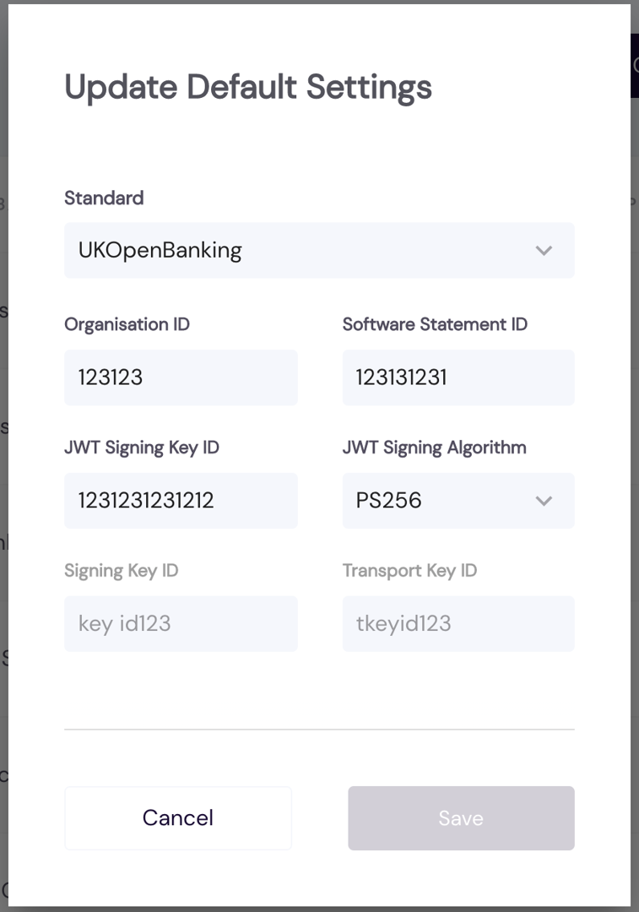Expand the JWT Signing Algorithm PS256 dropdown
Screen dimensions: 639x912
[x=458, y=501]
